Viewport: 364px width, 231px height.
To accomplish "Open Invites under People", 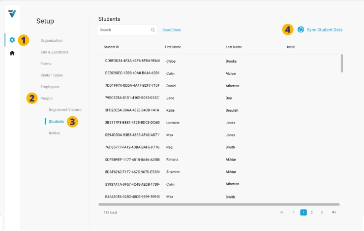I will 55,133.
